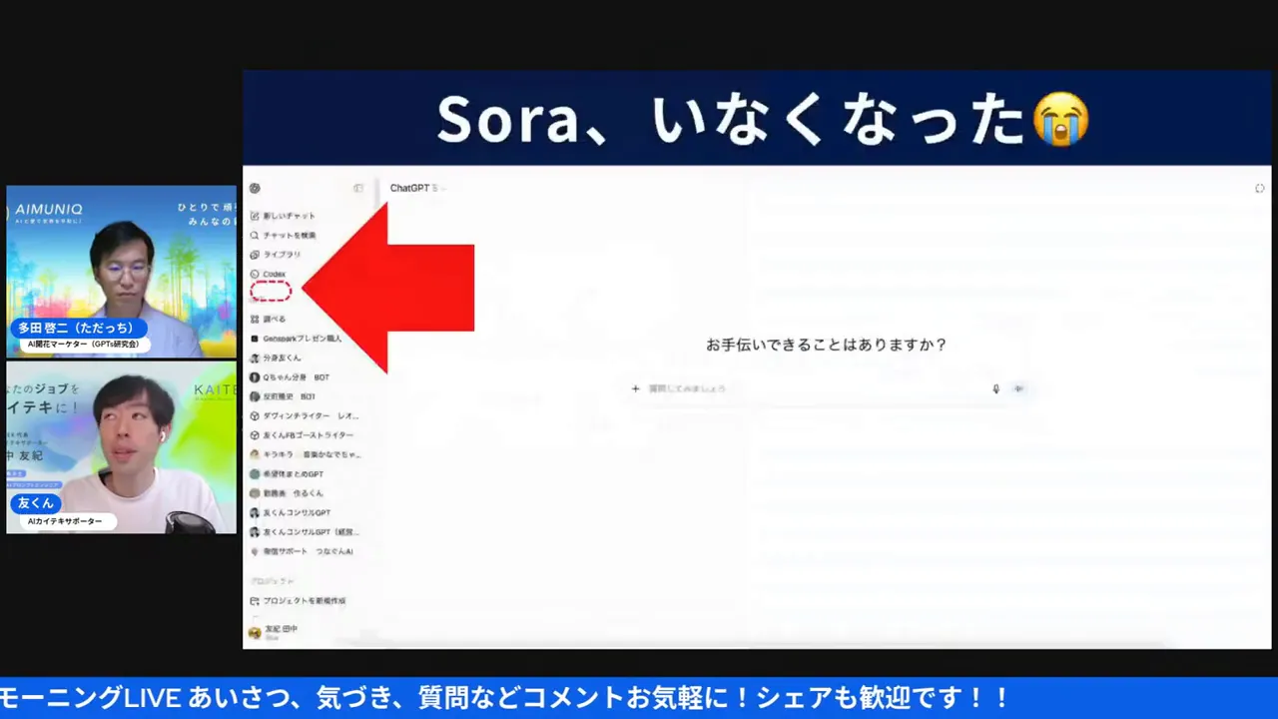
Task: Select the 勤務表 作るくん GPT
Action: [x=292, y=493]
